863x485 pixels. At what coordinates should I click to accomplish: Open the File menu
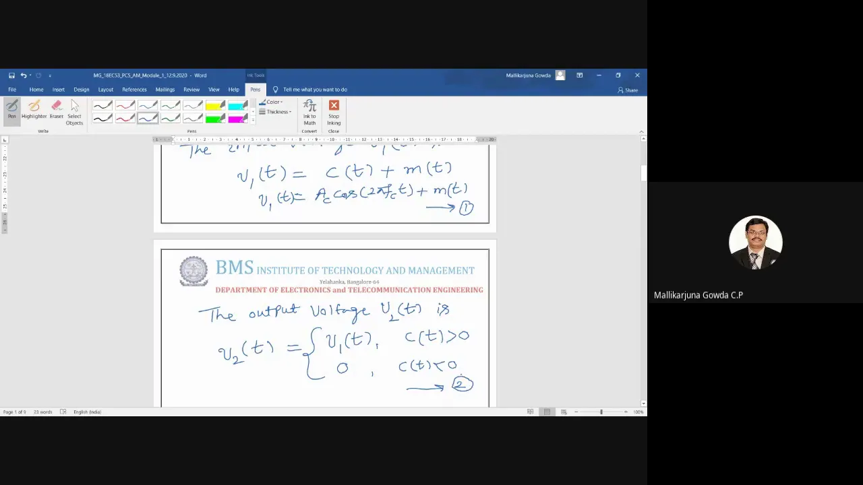coord(12,90)
